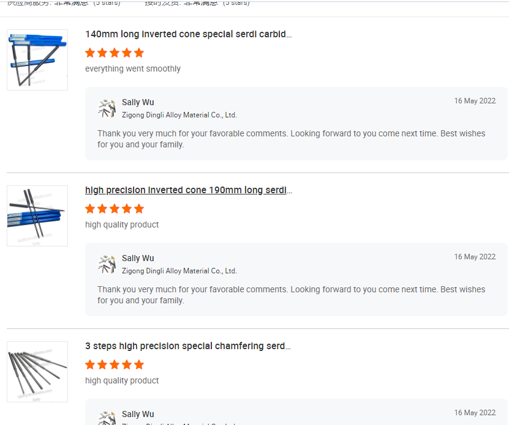The width and height of the screenshot is (509, 425).
Task: Open the 190mm inverted cone product thumbnail
Action: (x=37, y=216)
